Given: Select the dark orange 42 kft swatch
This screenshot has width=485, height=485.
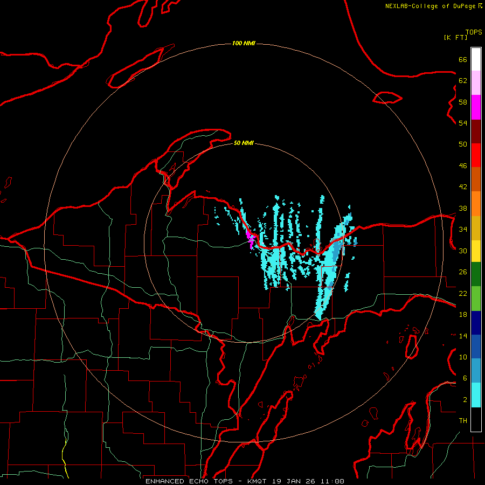Looking at the screenshot, I should pyautogui.click(x=476, y=179).
